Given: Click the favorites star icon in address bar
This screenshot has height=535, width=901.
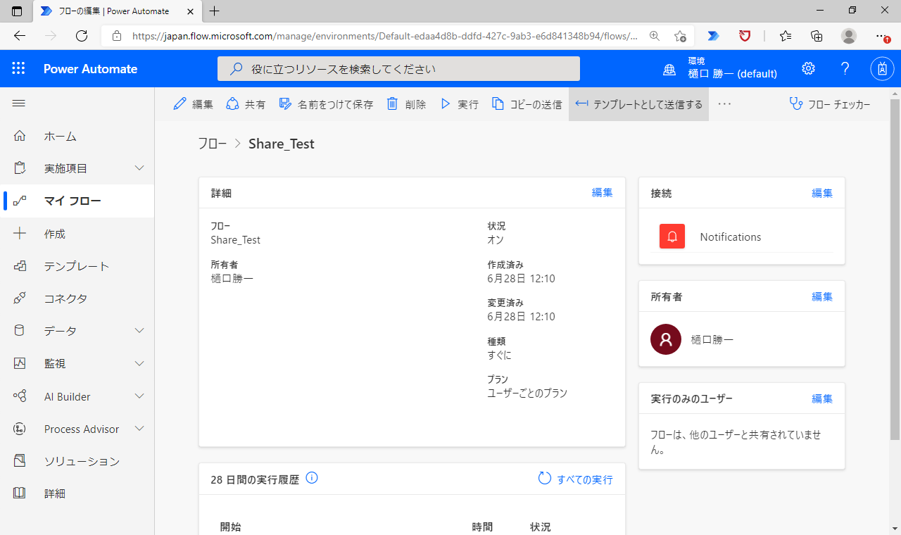Looking at the screenshot, I should [x=680, y=36].
